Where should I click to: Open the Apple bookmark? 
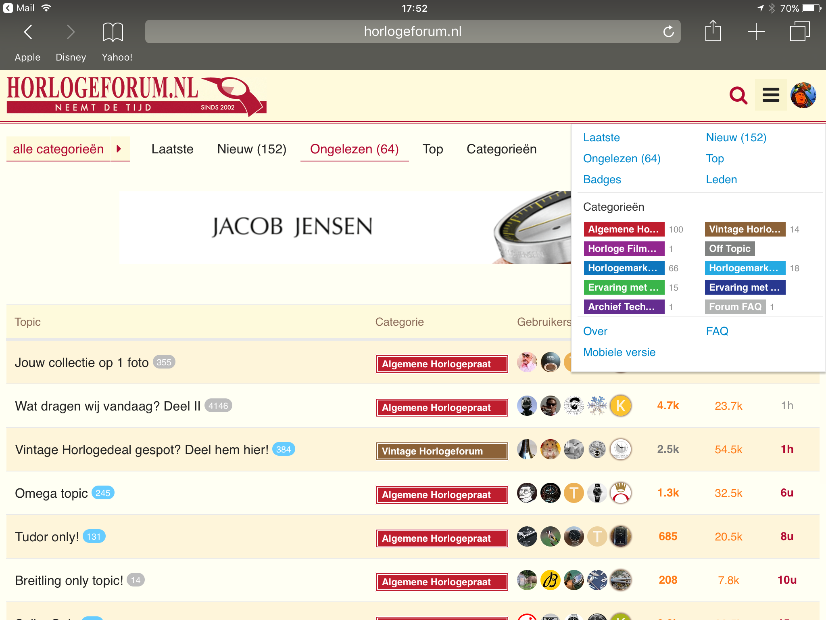click(x=27, y=57)
